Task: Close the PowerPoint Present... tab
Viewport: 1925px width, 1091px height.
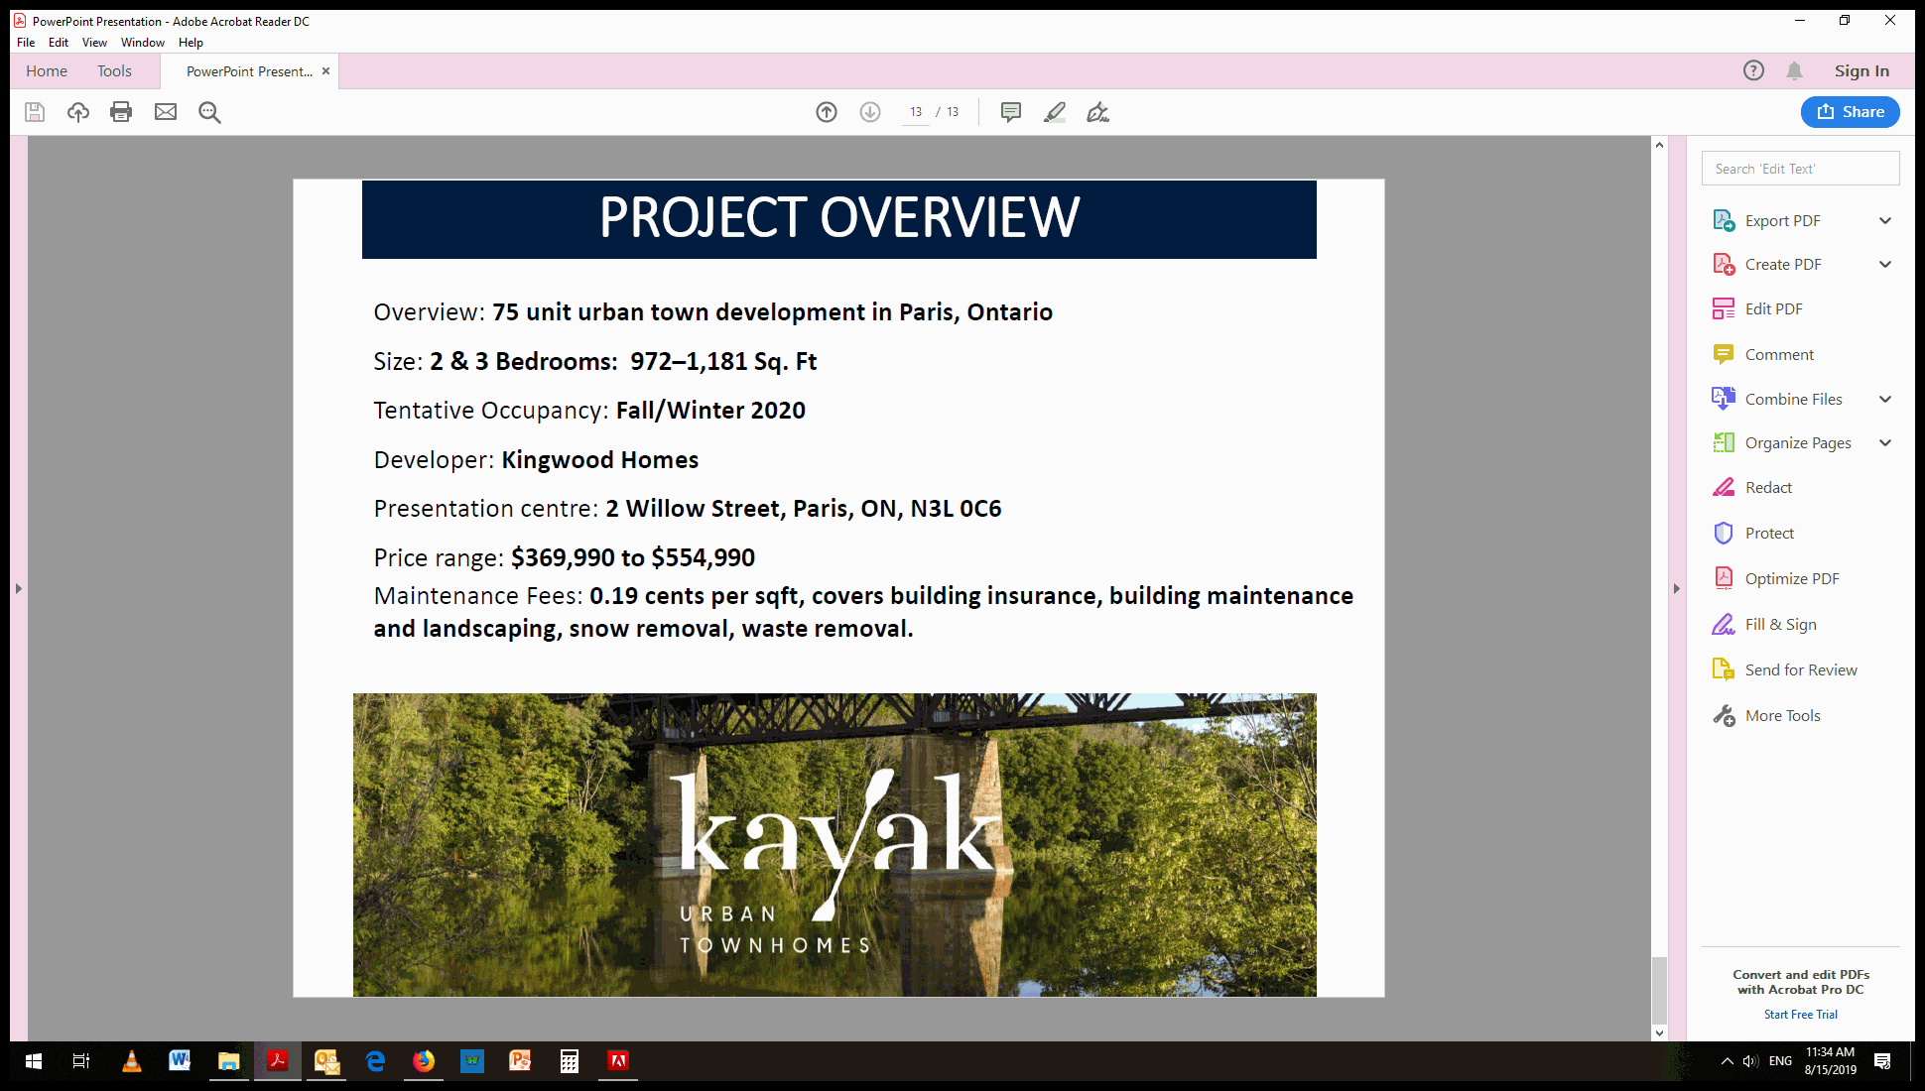Action: 325,71
